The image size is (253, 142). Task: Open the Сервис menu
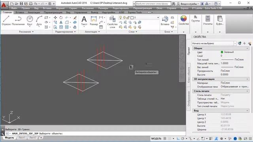(73, 8)
